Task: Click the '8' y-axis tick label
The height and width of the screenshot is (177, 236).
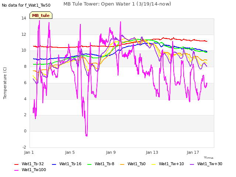Action: pos(25,66)
